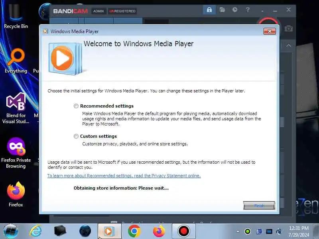
Task: Click the Bandicam logo title text
Action: tap(71, 11)
